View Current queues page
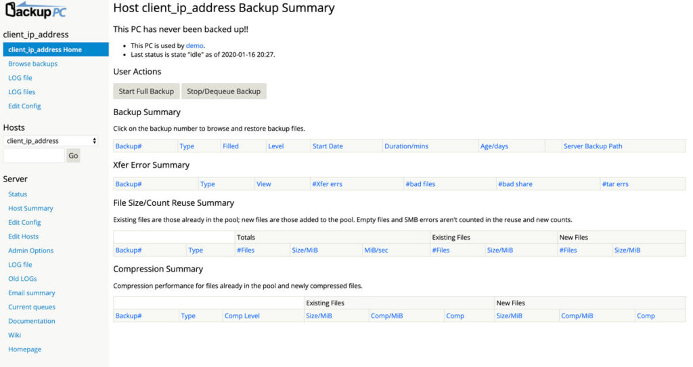 pos(32,307)
